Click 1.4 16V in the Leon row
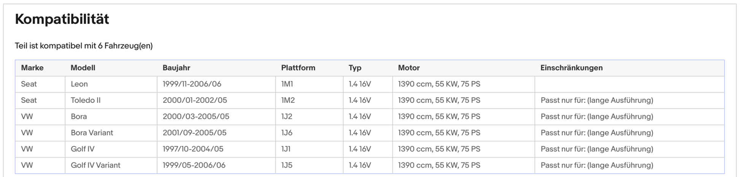Viewport: 740px width, 177px height. [360, 84]
